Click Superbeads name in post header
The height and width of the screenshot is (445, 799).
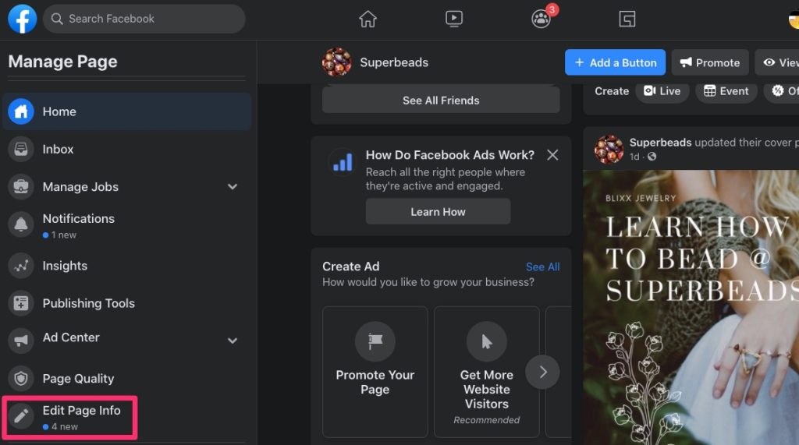tap(660, 142)
